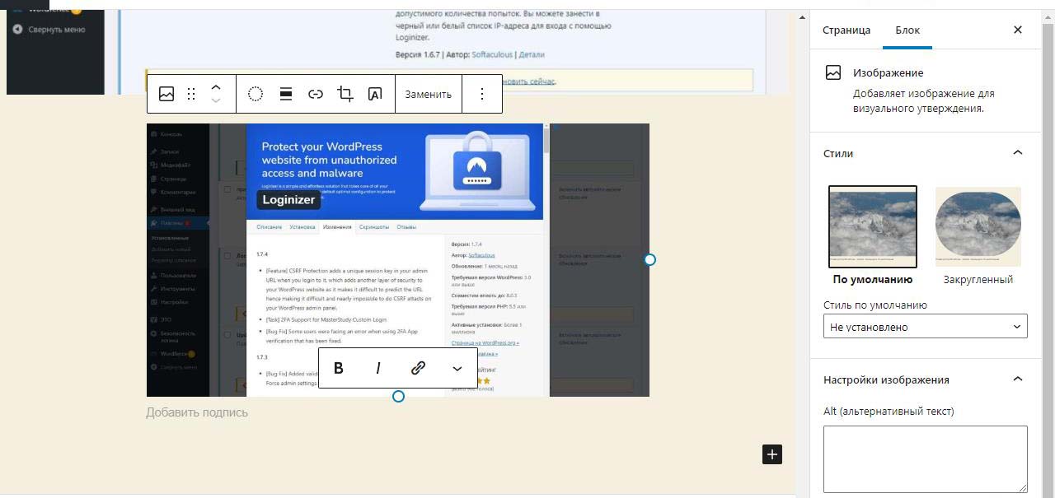The image size is (1055, 498).
Task: Collapse the Настройки изображения section
Action: coord(1017,379)
